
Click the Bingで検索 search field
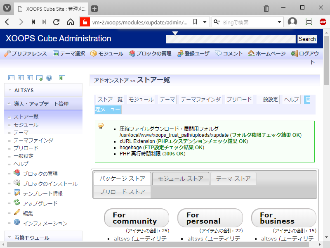click(248, 22)
